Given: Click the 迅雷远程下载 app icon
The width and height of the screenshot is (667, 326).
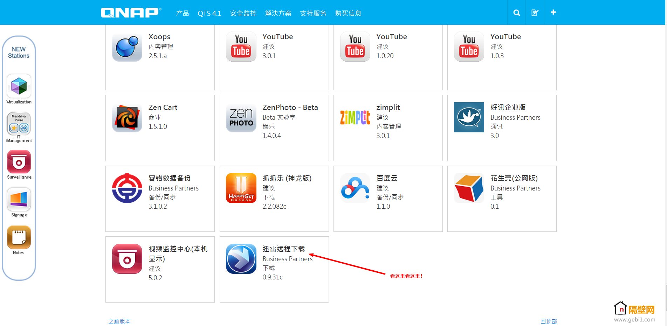Looking at the screenshot, I should [241, 259].
